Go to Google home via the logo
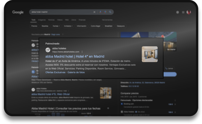202x124 pixels. pyautogui.click(x=18, y=12)
